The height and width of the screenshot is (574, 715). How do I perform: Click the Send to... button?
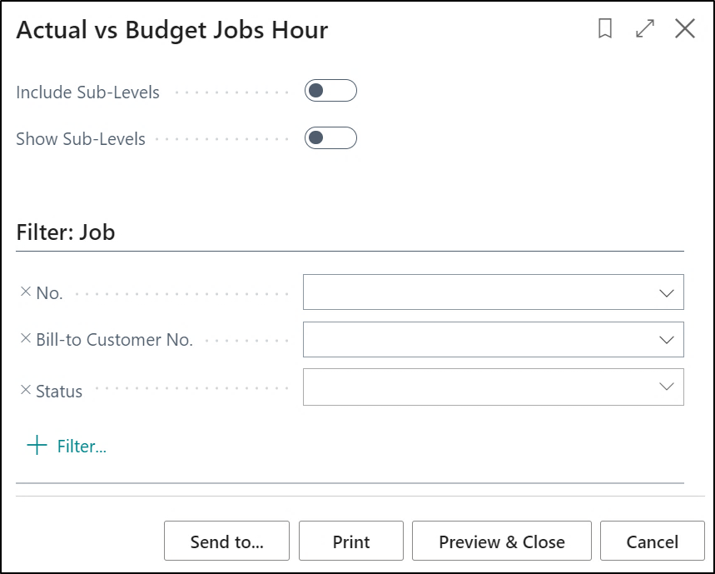pos(226,542)
